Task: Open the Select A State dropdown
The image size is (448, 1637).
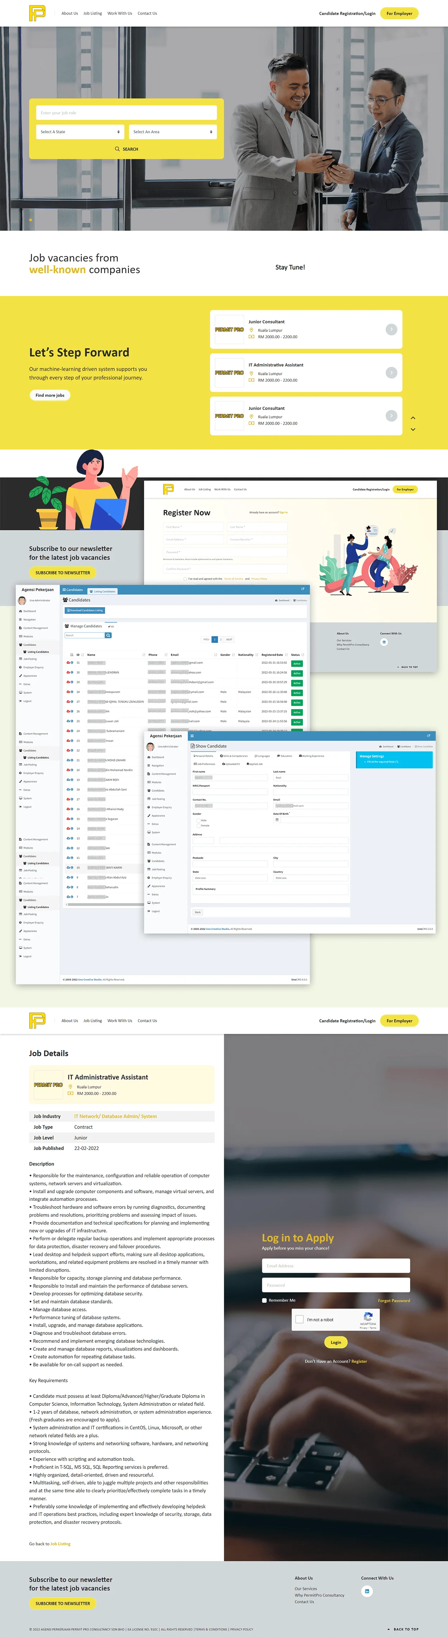Action: click(80, 132)
